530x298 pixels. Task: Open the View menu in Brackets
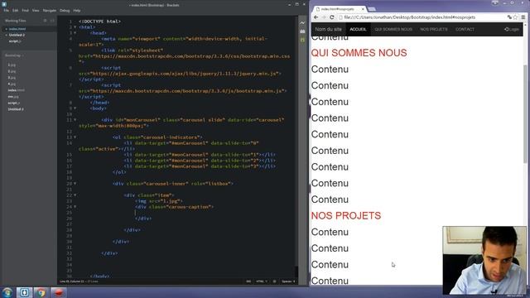(x=36, y=11)
